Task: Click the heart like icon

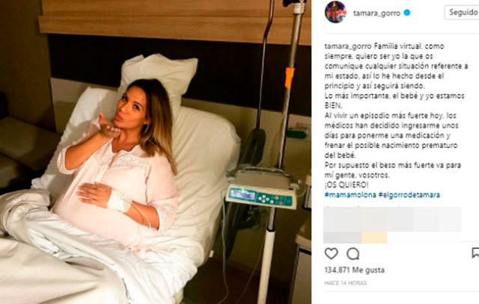Action: [x=331, y=254]
